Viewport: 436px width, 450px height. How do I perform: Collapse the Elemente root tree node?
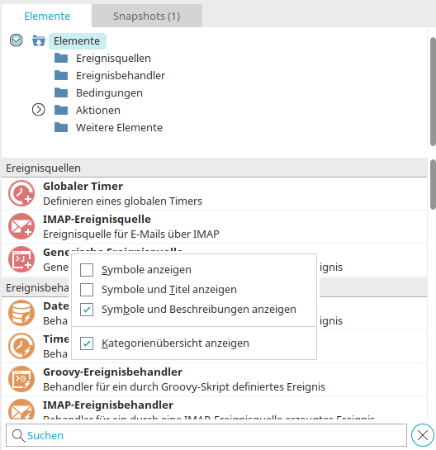click(16, 40)
